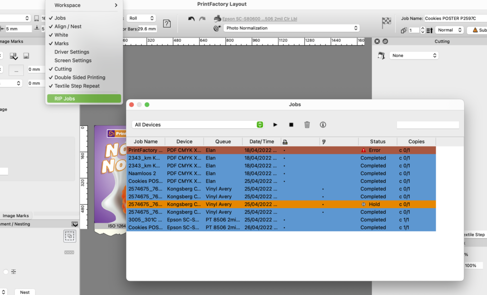Image resolution: width=487 pixels, height=295 pixels.
Task: Open Screen Settings from the menu
Action: click(x=83, y=60)
